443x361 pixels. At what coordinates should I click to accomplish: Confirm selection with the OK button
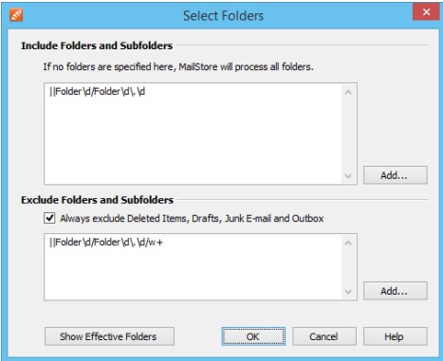tap(253, 336)
